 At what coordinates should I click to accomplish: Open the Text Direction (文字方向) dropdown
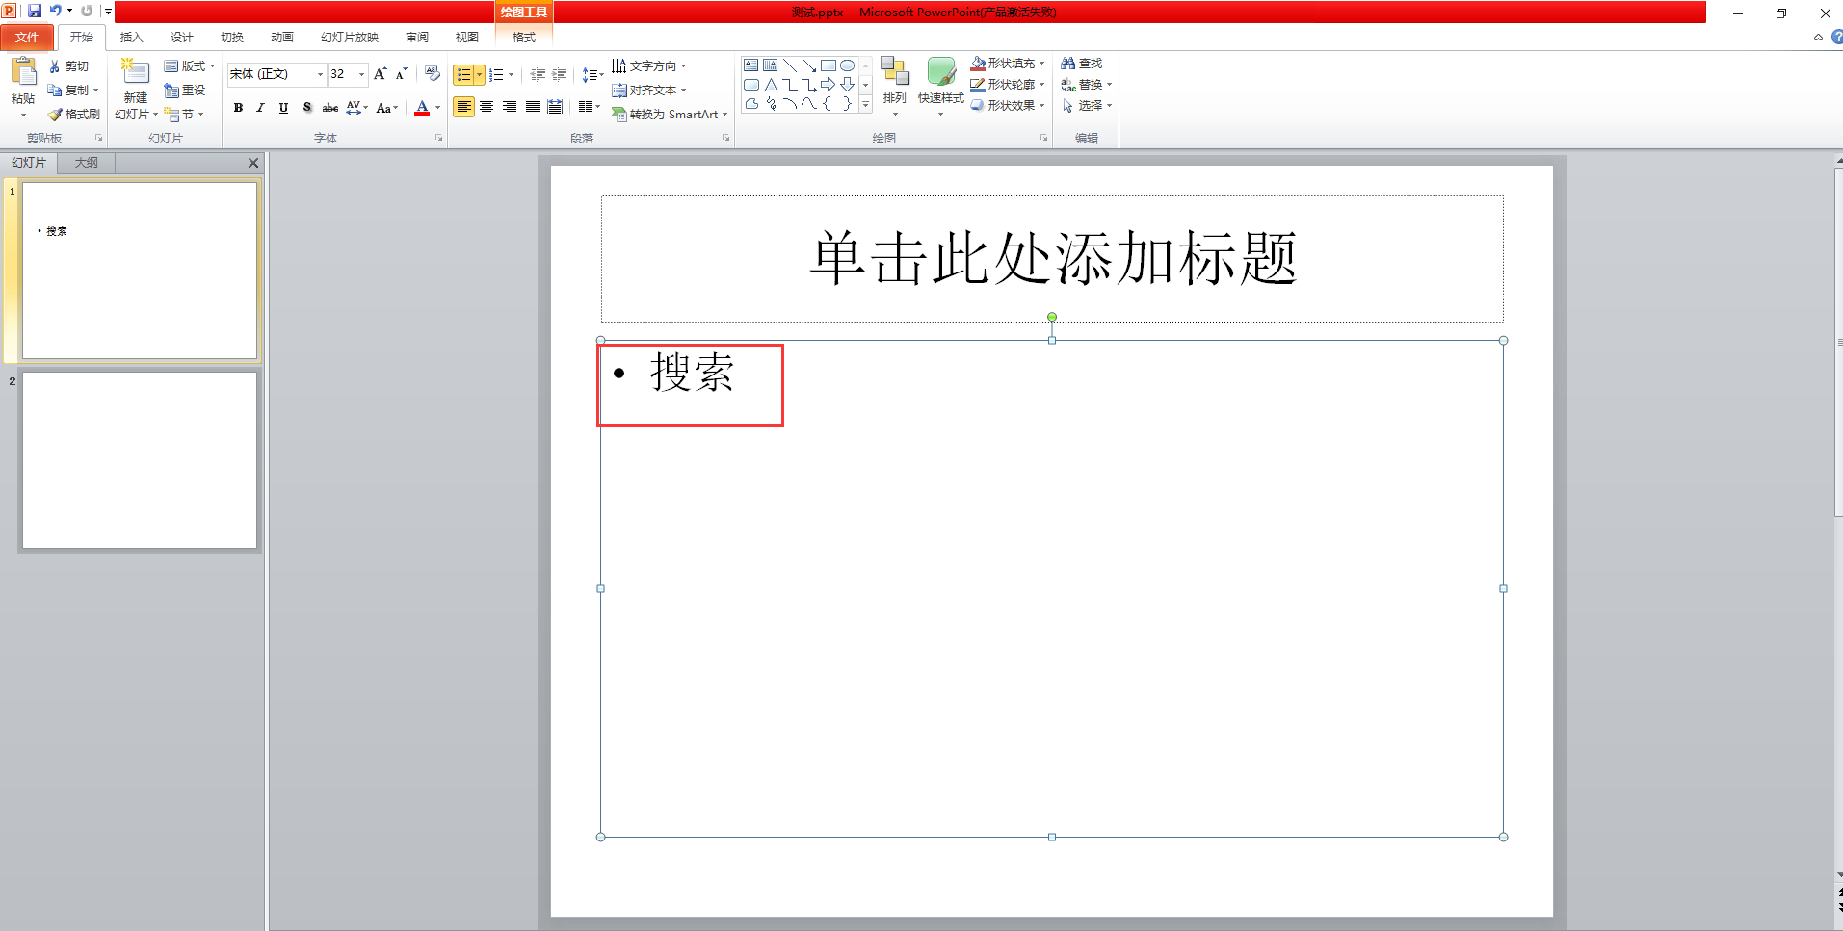coord(649,66)
